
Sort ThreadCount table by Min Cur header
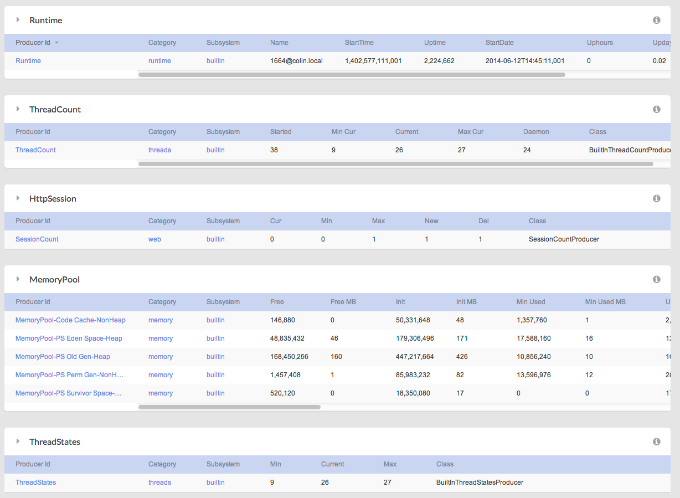[343, 132]
